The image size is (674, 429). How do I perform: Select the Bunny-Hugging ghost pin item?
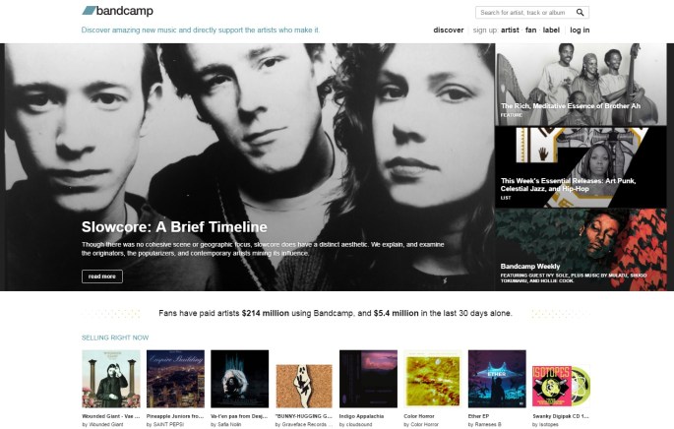point(304,386)
